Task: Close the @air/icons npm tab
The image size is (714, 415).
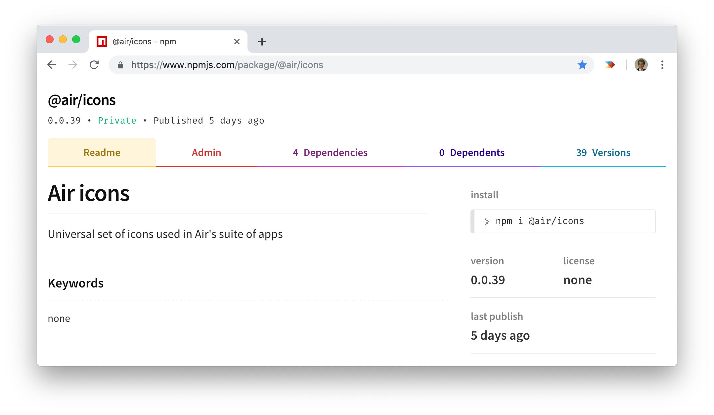Action: (237, 42)
